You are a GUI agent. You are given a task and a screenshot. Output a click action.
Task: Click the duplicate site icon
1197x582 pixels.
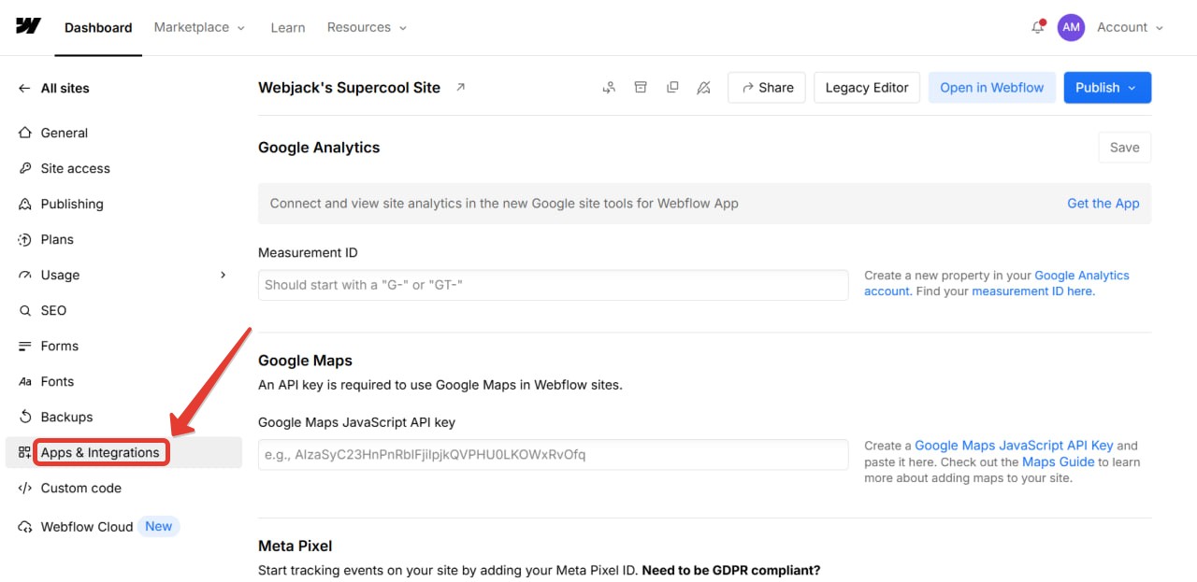point(672,87)
